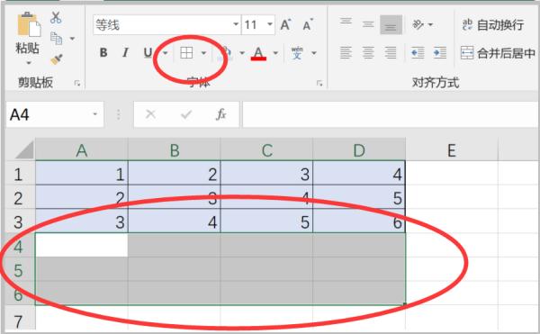The width and height of the screenshot is (540, 334).
Task: Open the 等线 font name dropdown
Action: [x=236, y=24]
